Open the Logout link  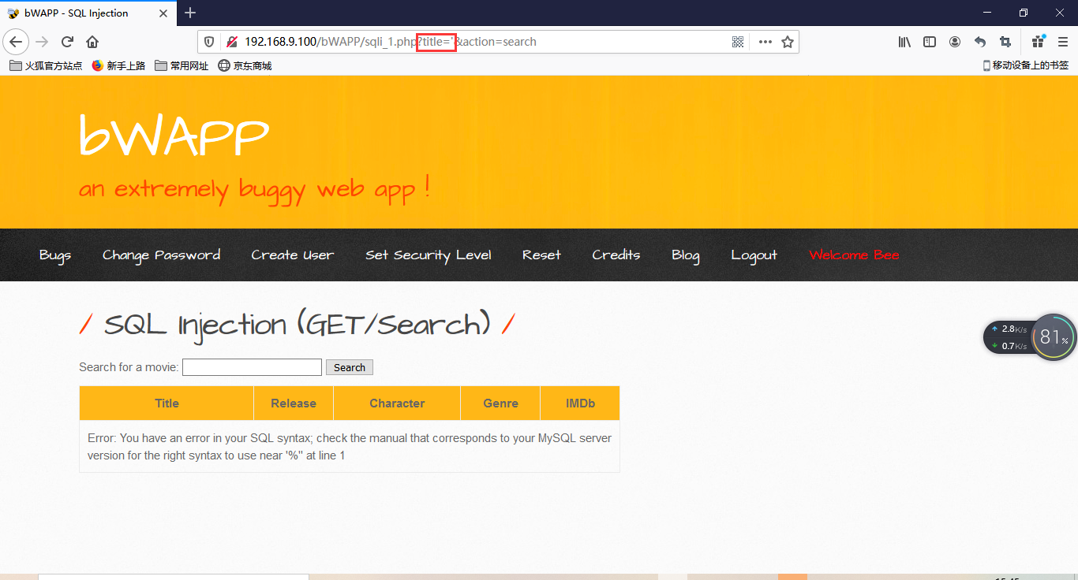click(x=754, y=255)
